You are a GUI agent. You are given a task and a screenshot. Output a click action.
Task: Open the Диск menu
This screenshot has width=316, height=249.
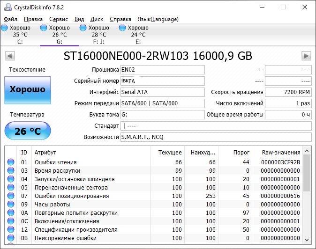97,19
